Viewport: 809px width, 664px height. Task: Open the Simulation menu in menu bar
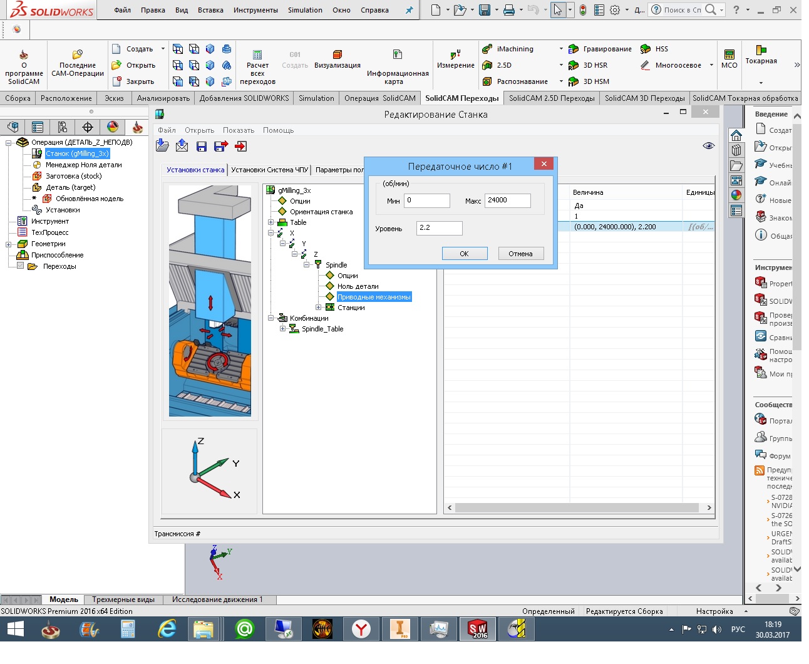pos(305,10)
